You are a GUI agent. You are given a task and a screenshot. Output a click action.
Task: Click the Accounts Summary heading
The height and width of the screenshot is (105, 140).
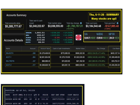[16, 15]
